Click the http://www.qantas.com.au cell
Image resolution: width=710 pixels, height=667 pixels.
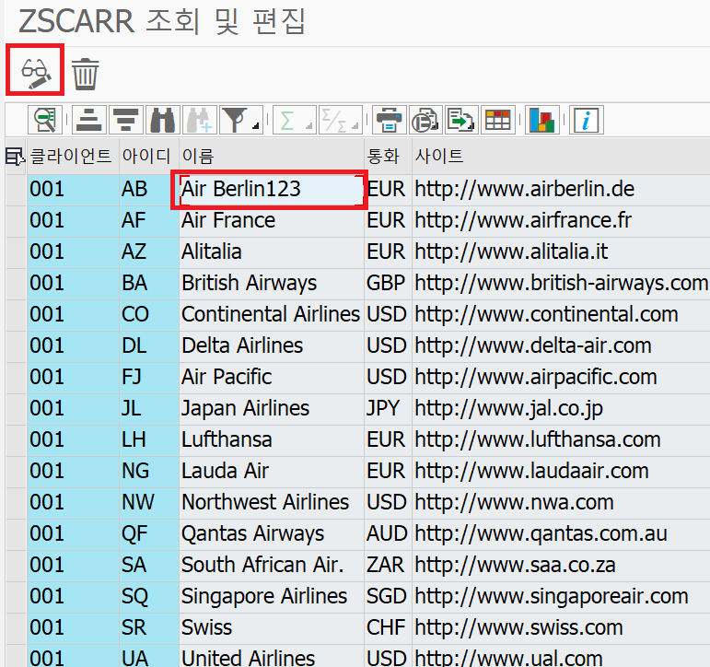561,533
